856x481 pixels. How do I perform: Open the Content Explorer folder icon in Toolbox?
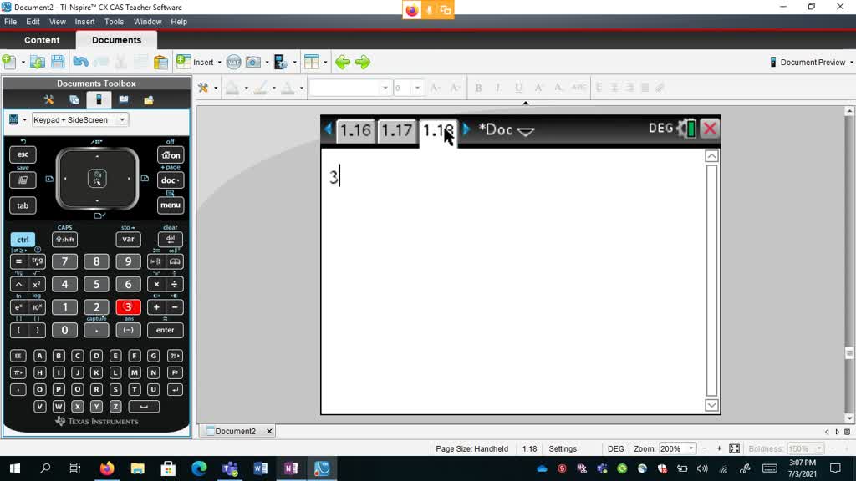point(149,100)
